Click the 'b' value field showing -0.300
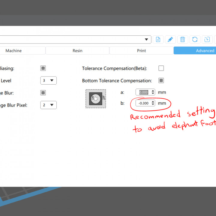The height and width of the screenshot is (216, 216). pos(143,103)
